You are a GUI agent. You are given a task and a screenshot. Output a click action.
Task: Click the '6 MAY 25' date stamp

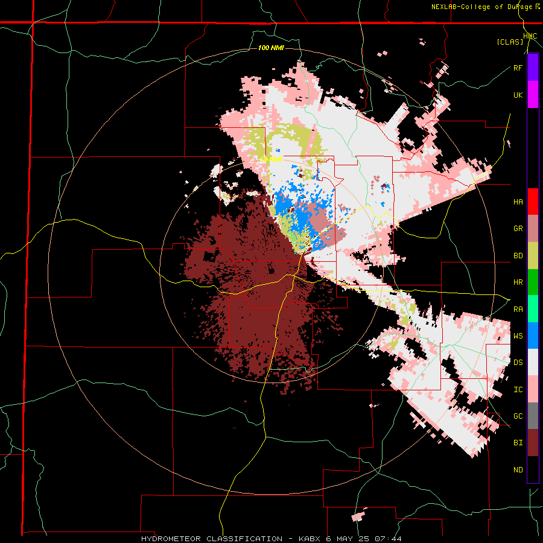(x=347, y=539)
